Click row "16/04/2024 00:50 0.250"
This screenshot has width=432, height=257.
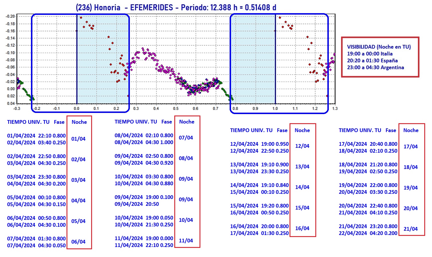click(x=259, y=212)
